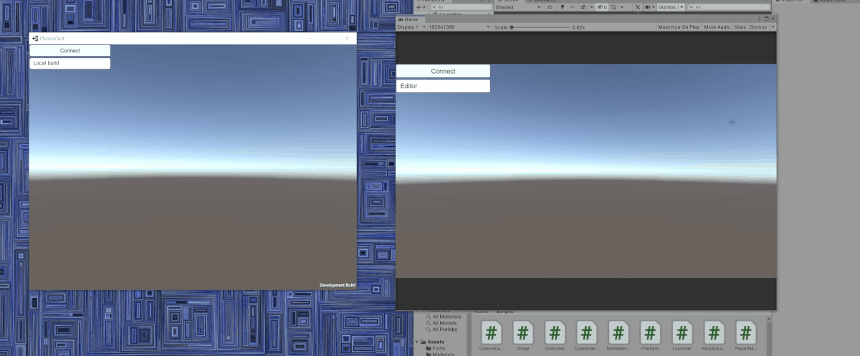Toggle Maximize On Play

[x=679, y=27]
